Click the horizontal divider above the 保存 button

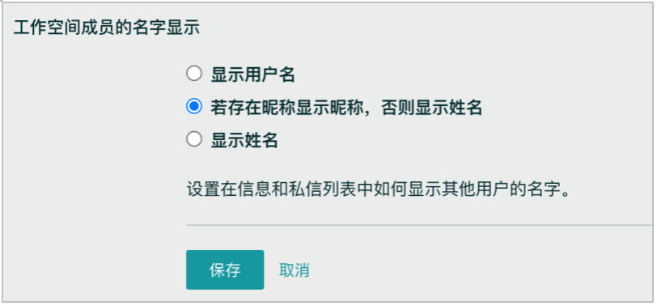[x=419, y=225]
